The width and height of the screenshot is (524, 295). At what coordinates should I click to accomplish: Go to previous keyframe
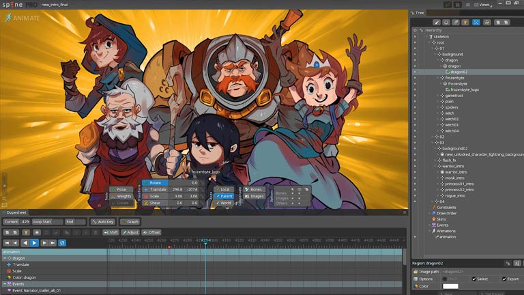[15, 243]
